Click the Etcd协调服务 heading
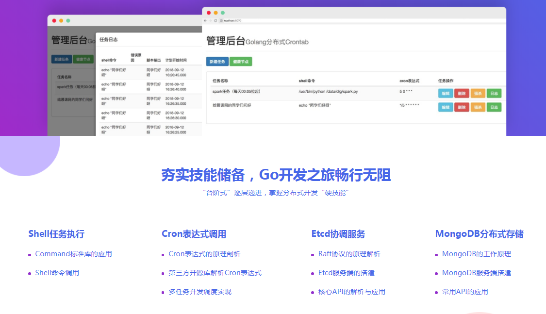Image resolution: width=546 pixels, height=314 pixels. [338, 234]
